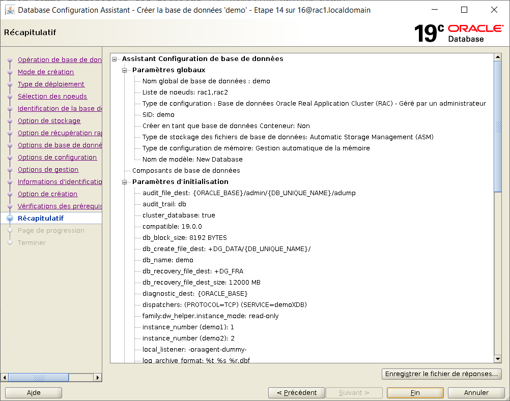Select the 'SID: demo' row
510x401 pixels.
158,115
